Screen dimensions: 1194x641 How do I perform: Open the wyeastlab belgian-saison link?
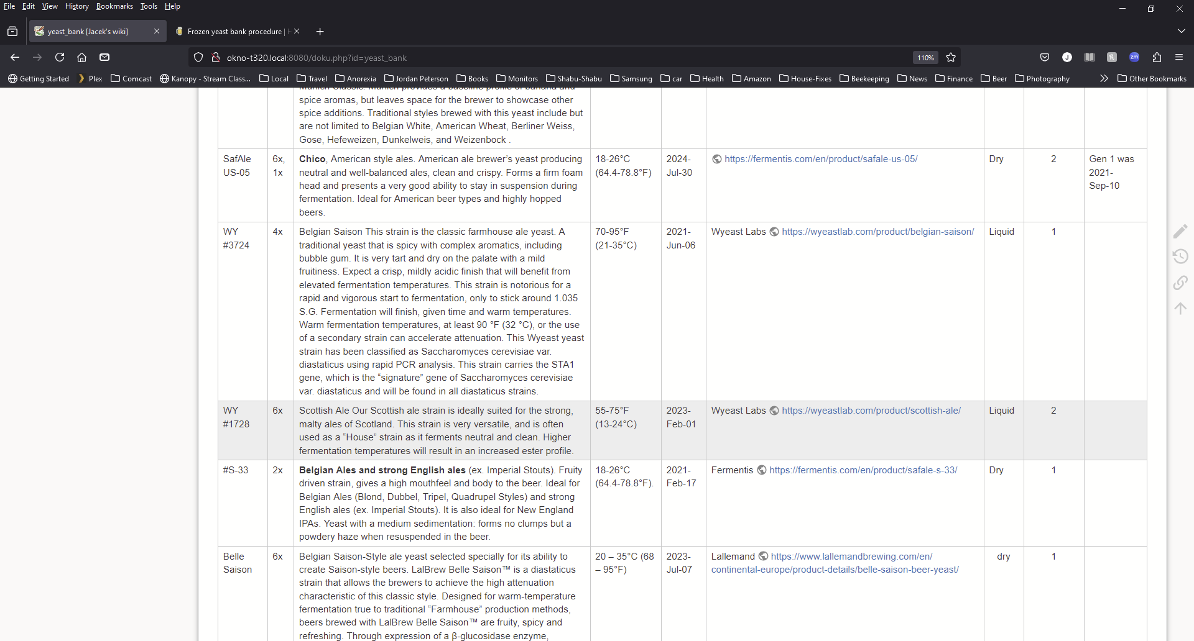tap(878, 232)
